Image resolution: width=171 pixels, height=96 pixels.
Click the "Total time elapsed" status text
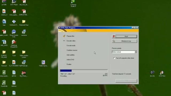(122, 74)
